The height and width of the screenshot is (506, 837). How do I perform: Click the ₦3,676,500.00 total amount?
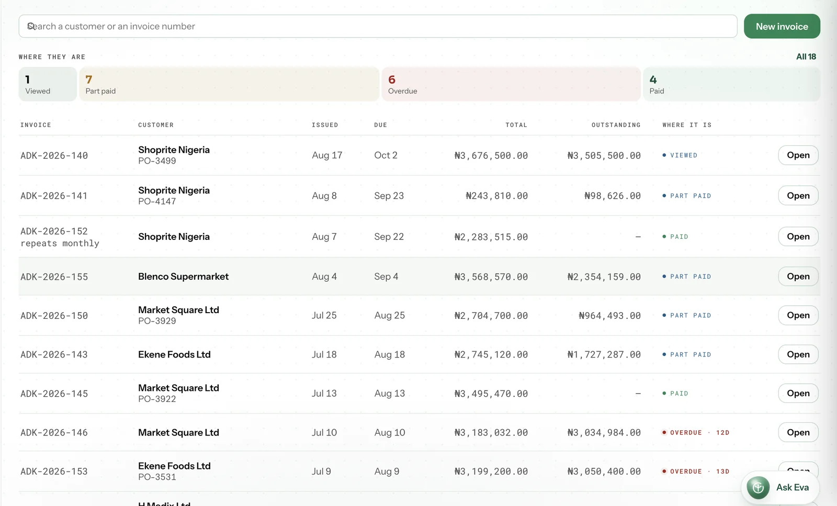pyautogui.click(x=491, y=155)
